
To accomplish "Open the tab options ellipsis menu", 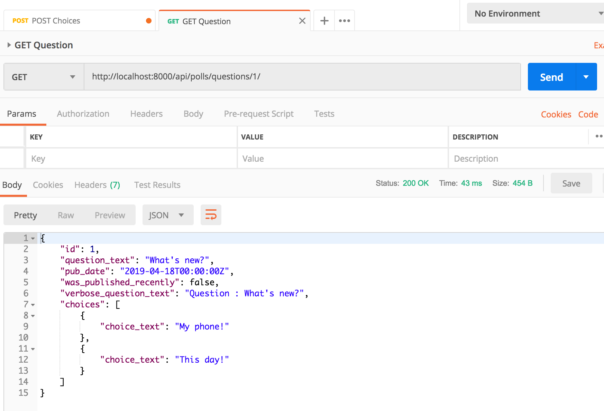I will (344, 21).
